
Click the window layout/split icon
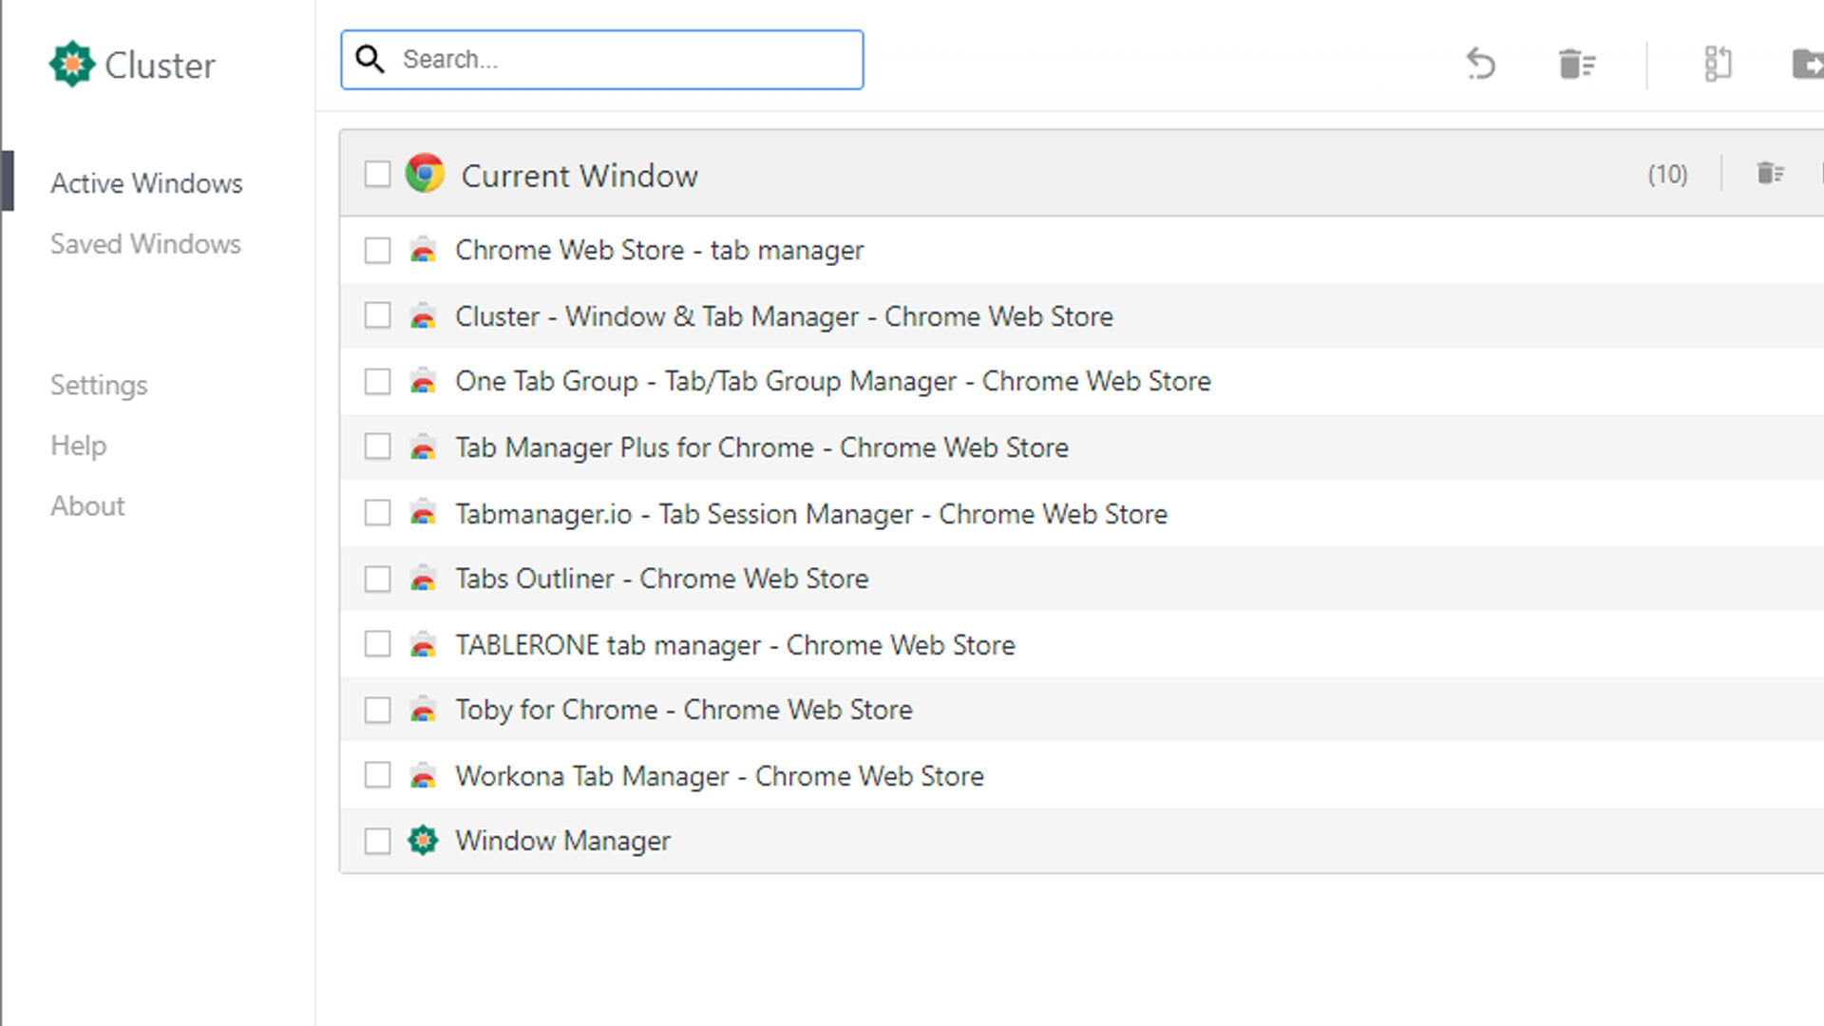tap(1718, 62)
